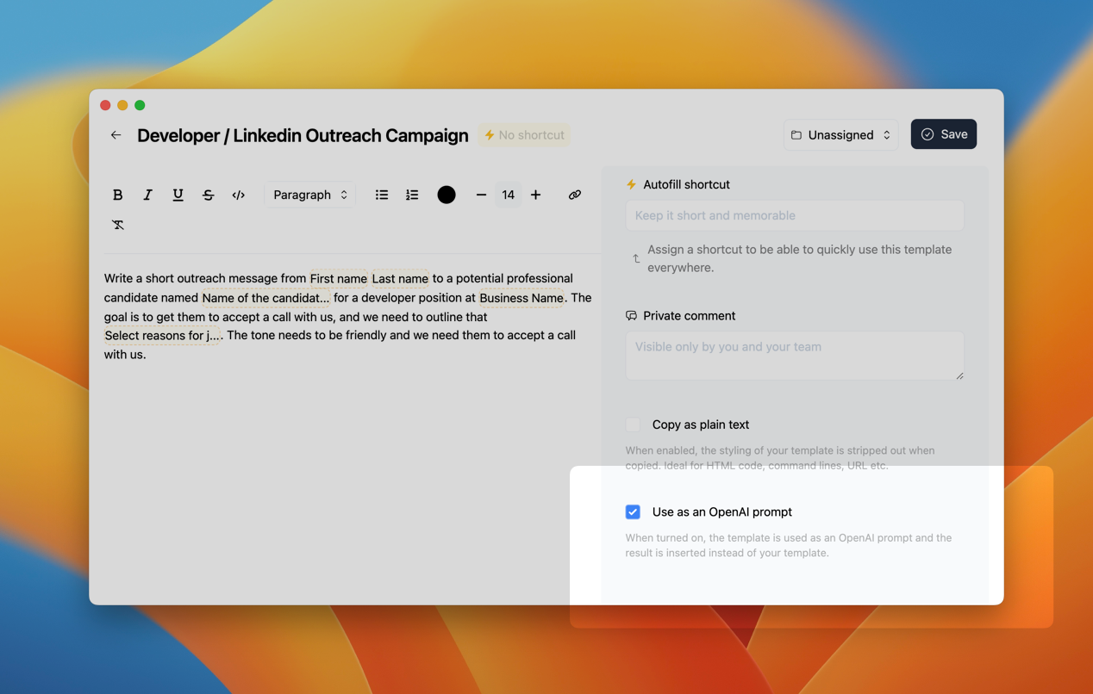Insert a numbered list
Screen dimensions: 1093x694
point(412,195)
